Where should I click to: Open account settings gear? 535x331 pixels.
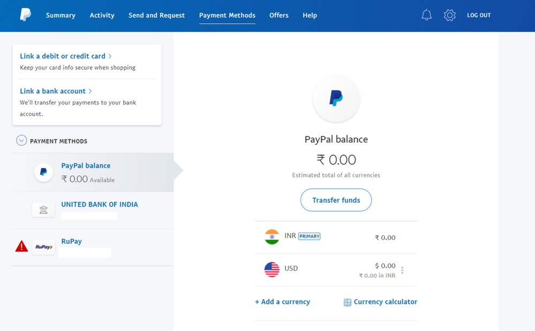tap(450, 15)
